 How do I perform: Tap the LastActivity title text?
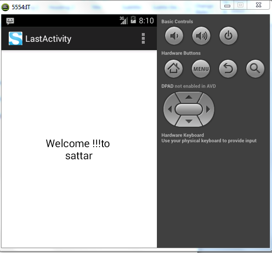pyautogui.click(x=48, y=39)
